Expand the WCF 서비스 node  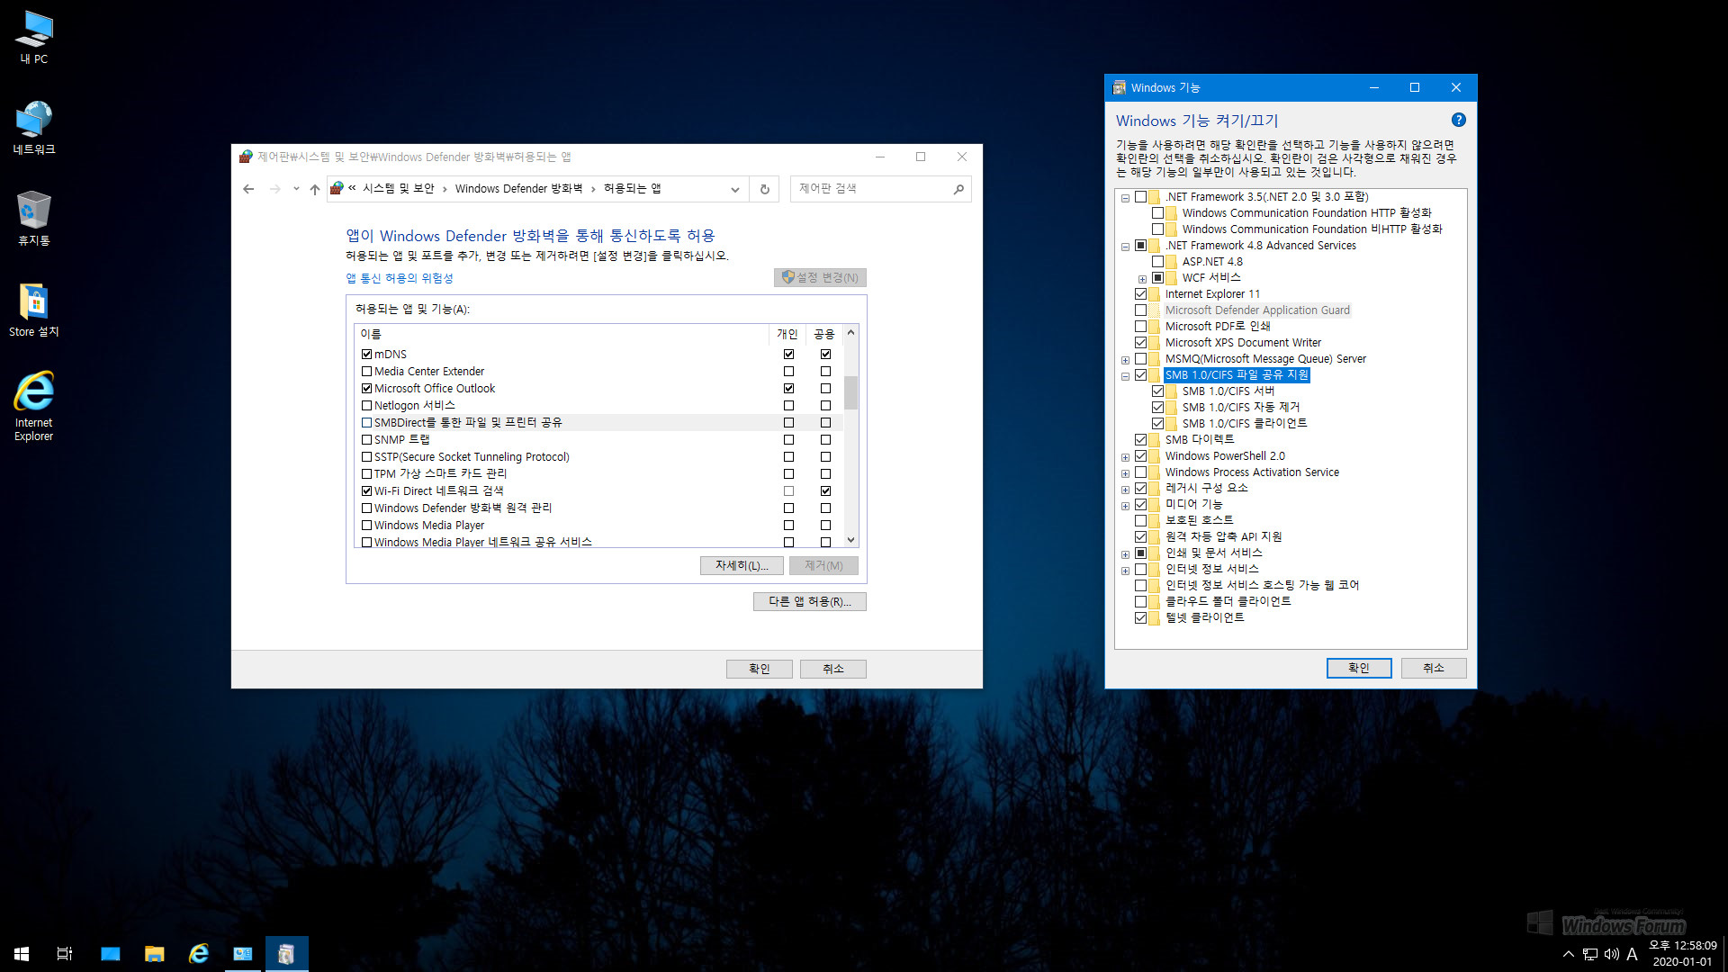point(1142,279)
